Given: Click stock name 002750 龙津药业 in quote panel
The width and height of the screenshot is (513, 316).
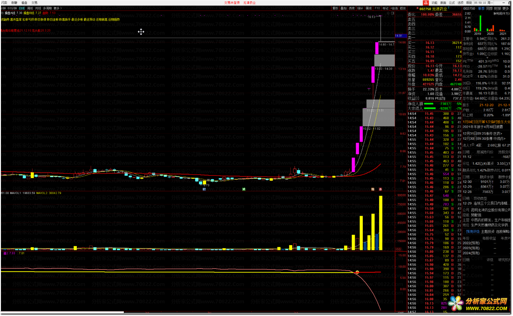Looking at the screenshot, I should click(x=433, y=9).
